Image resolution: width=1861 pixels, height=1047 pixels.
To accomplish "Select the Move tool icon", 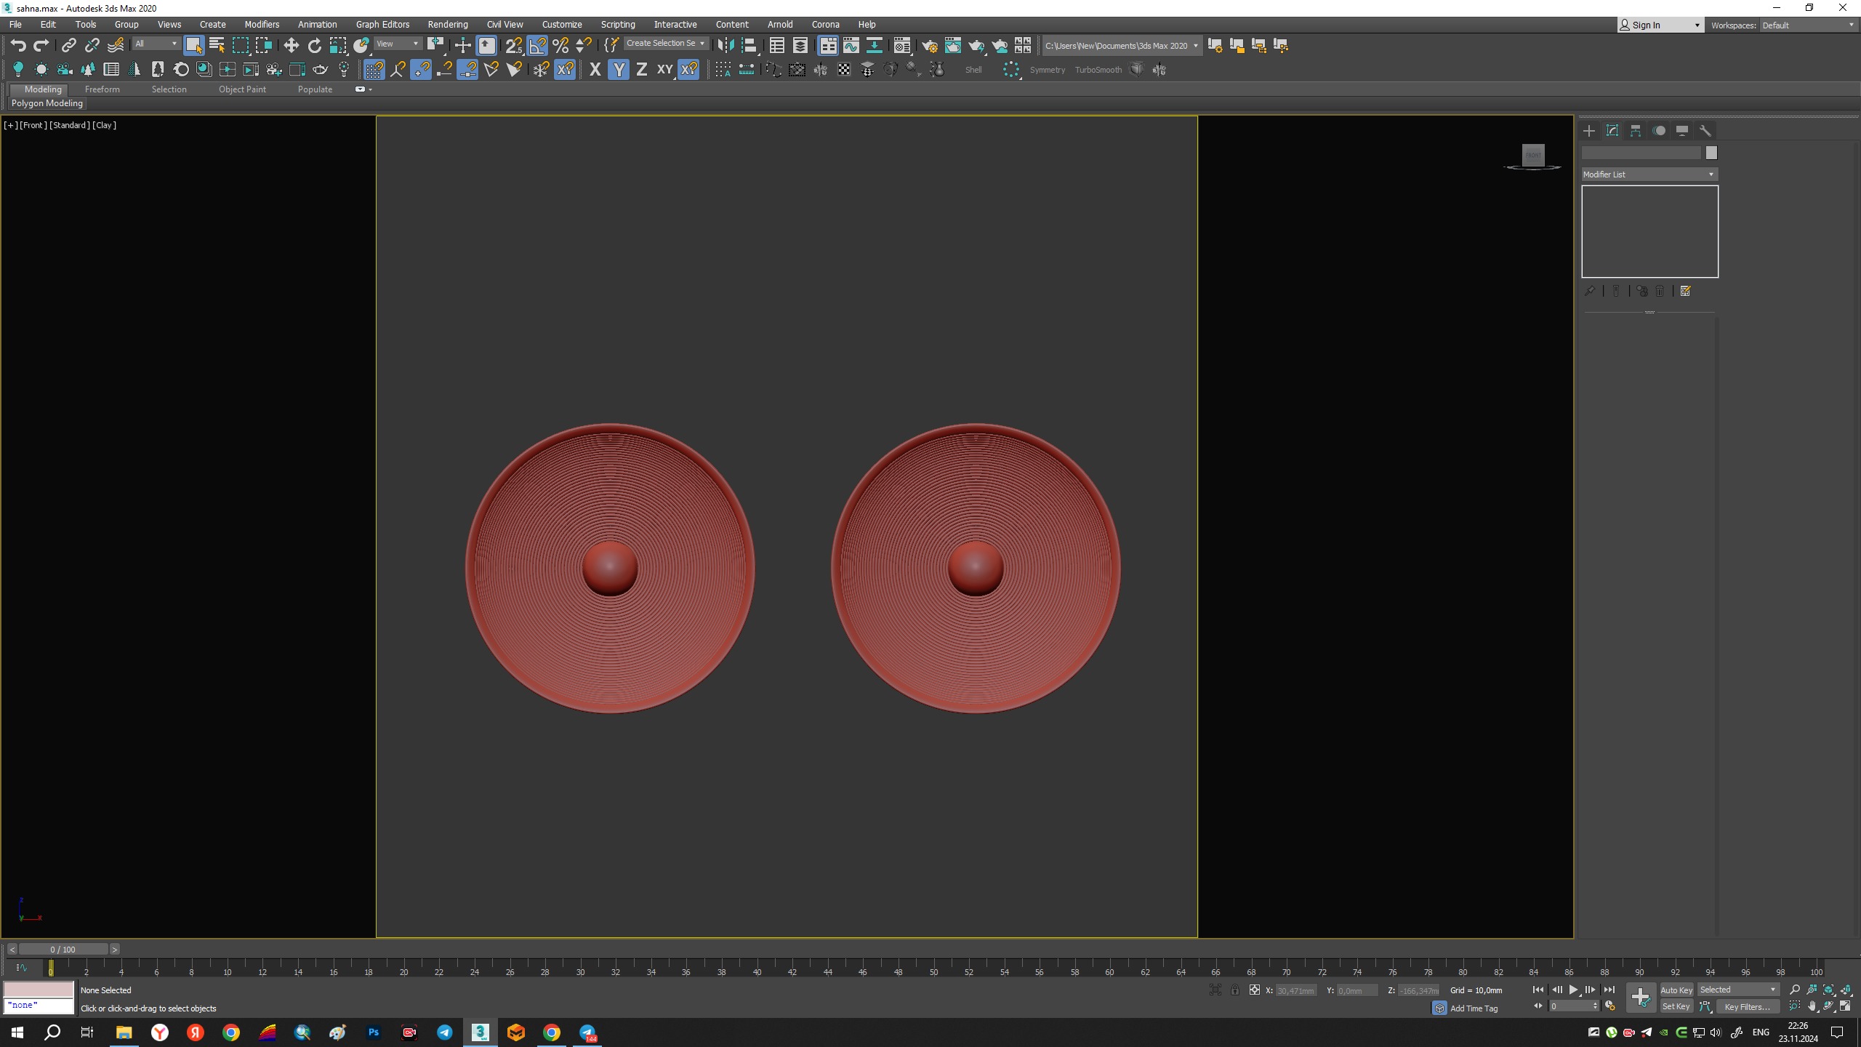I will pos(291,46).
